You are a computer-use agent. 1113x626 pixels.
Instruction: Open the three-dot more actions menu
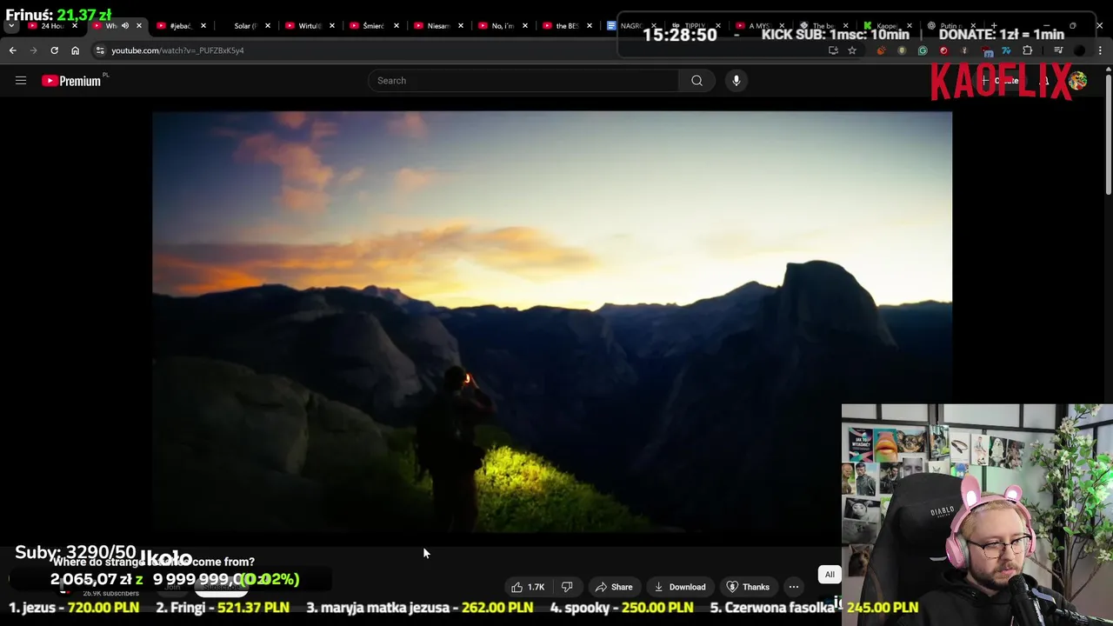(794, 587)
